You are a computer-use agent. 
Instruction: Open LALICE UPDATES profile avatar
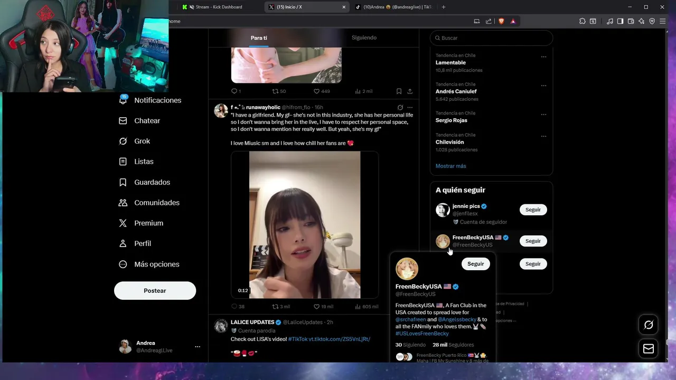(221, 326)
